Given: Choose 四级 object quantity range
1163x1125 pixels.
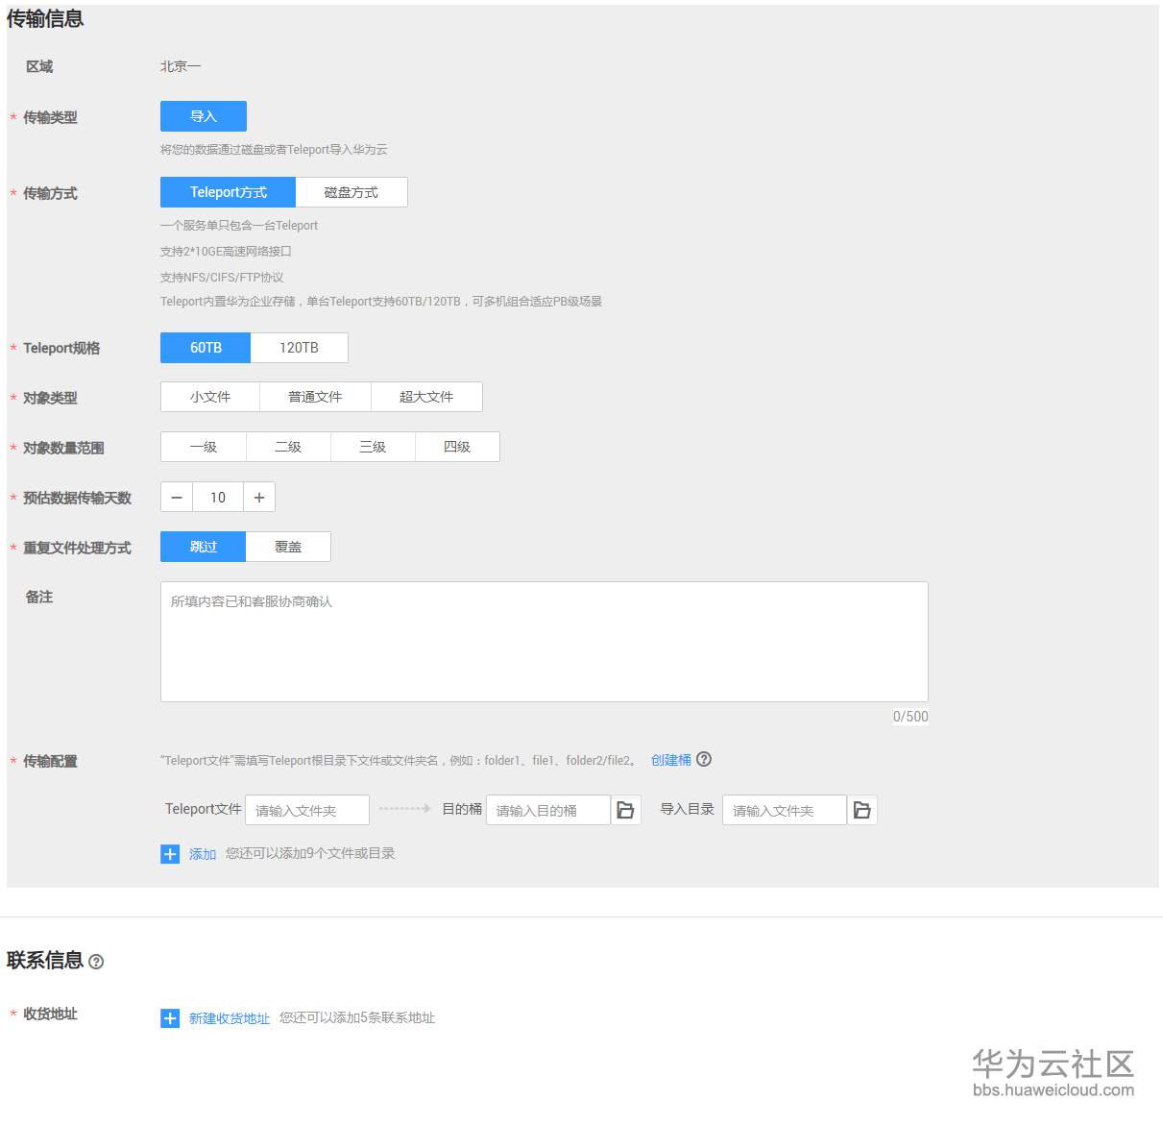Looking at the screenshot, I should pos(457,446).
